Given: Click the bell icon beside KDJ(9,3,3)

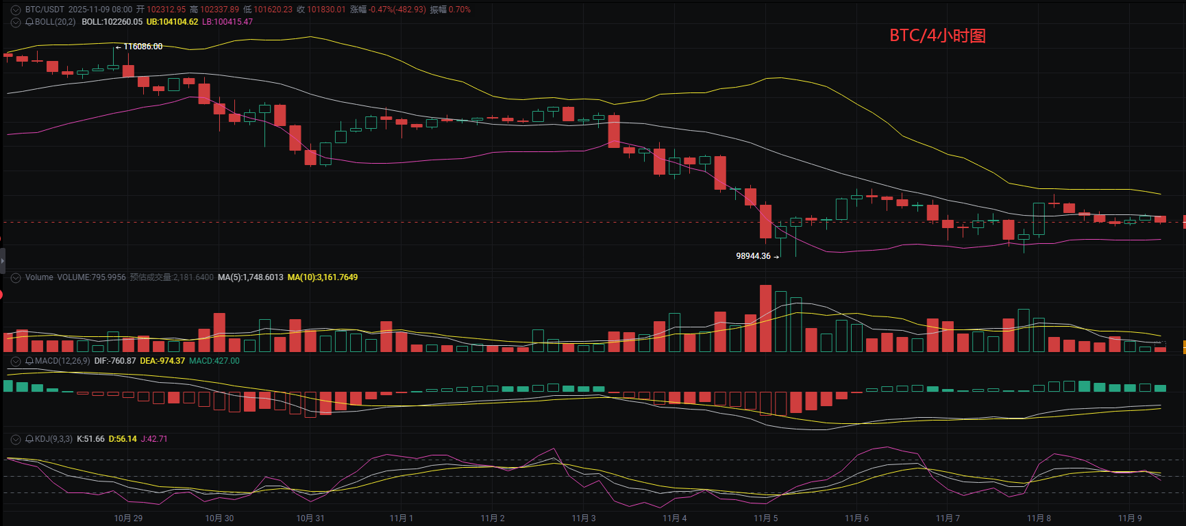Looking at the screenshot, I should click(29, 439).
